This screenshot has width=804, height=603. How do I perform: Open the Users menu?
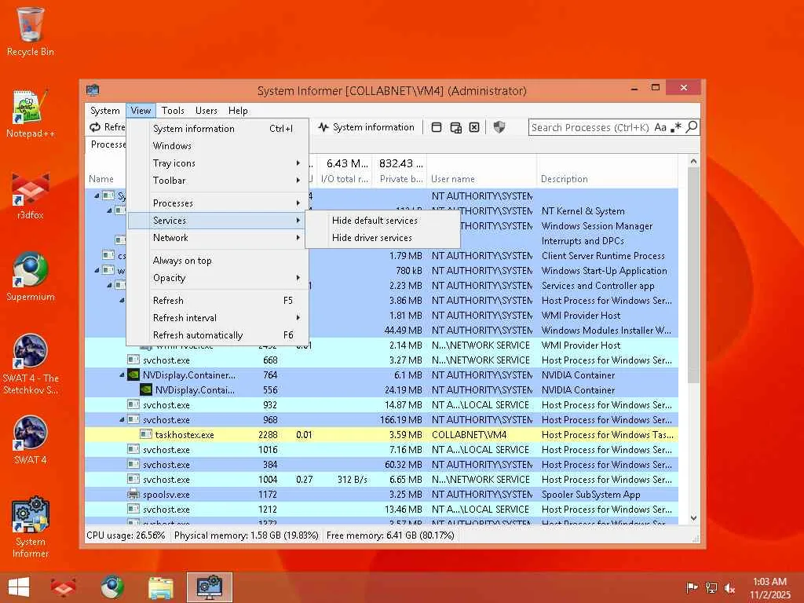point(206,110)
